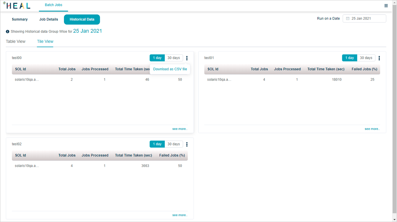Choose Download as CSV file option
Viewport: 397px width, 222px height.
tap(170, 69)
